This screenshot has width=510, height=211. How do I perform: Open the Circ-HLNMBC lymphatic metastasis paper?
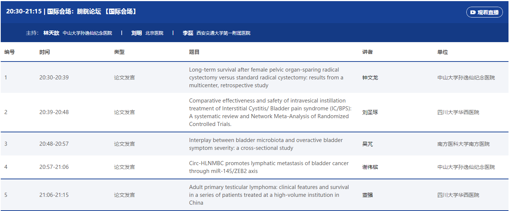click(268, 167)
